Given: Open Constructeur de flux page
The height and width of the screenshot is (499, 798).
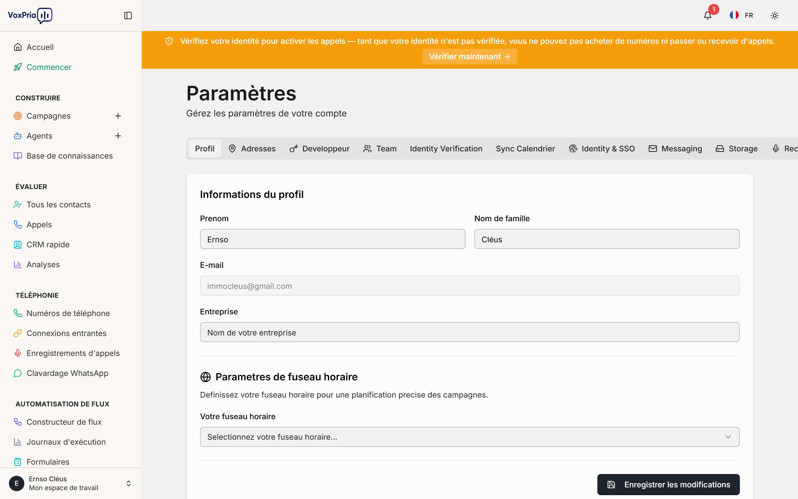Looking at the screenshot, I should (64, 422).
